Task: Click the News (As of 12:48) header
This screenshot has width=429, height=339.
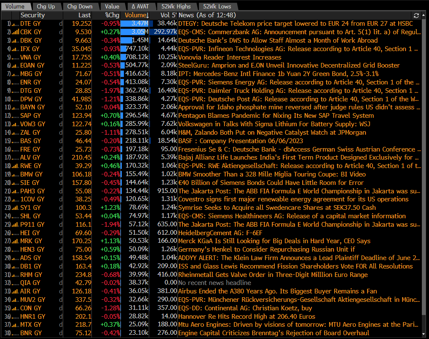Action: point(207,15)
